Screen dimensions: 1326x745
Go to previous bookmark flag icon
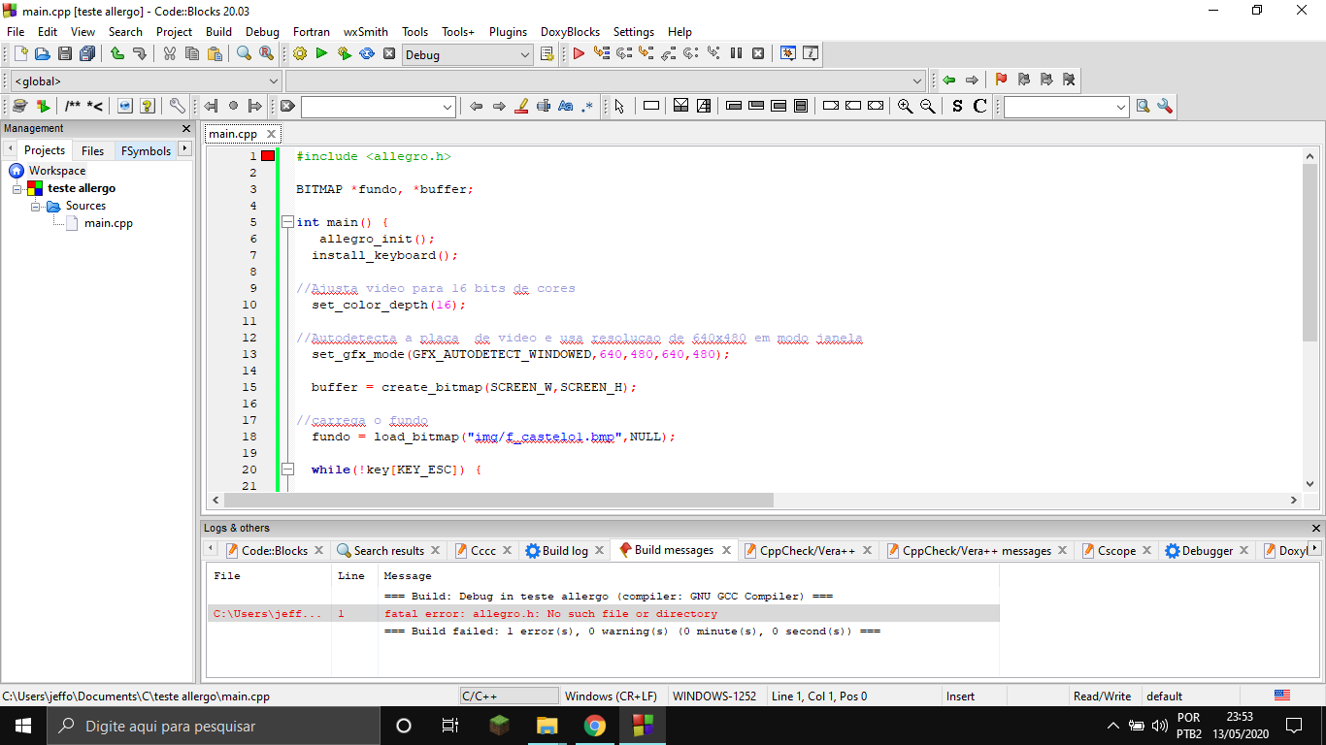point(1023,81)
